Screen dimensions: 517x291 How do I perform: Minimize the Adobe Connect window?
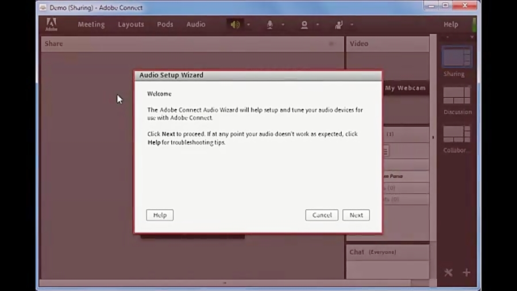click(x=431, y=6)
